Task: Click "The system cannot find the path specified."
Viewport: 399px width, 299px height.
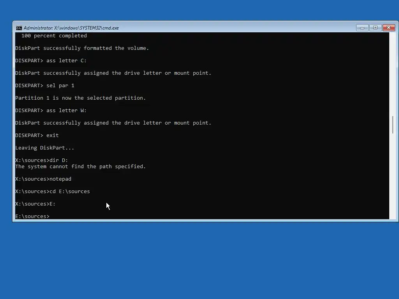Action: (80, 167)
